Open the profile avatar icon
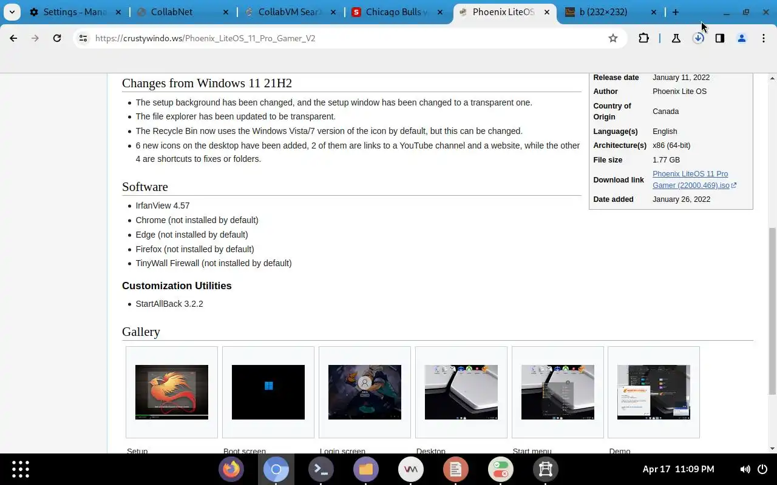The height and width of the screenshot is (485, 777). [x=742, y=38]
